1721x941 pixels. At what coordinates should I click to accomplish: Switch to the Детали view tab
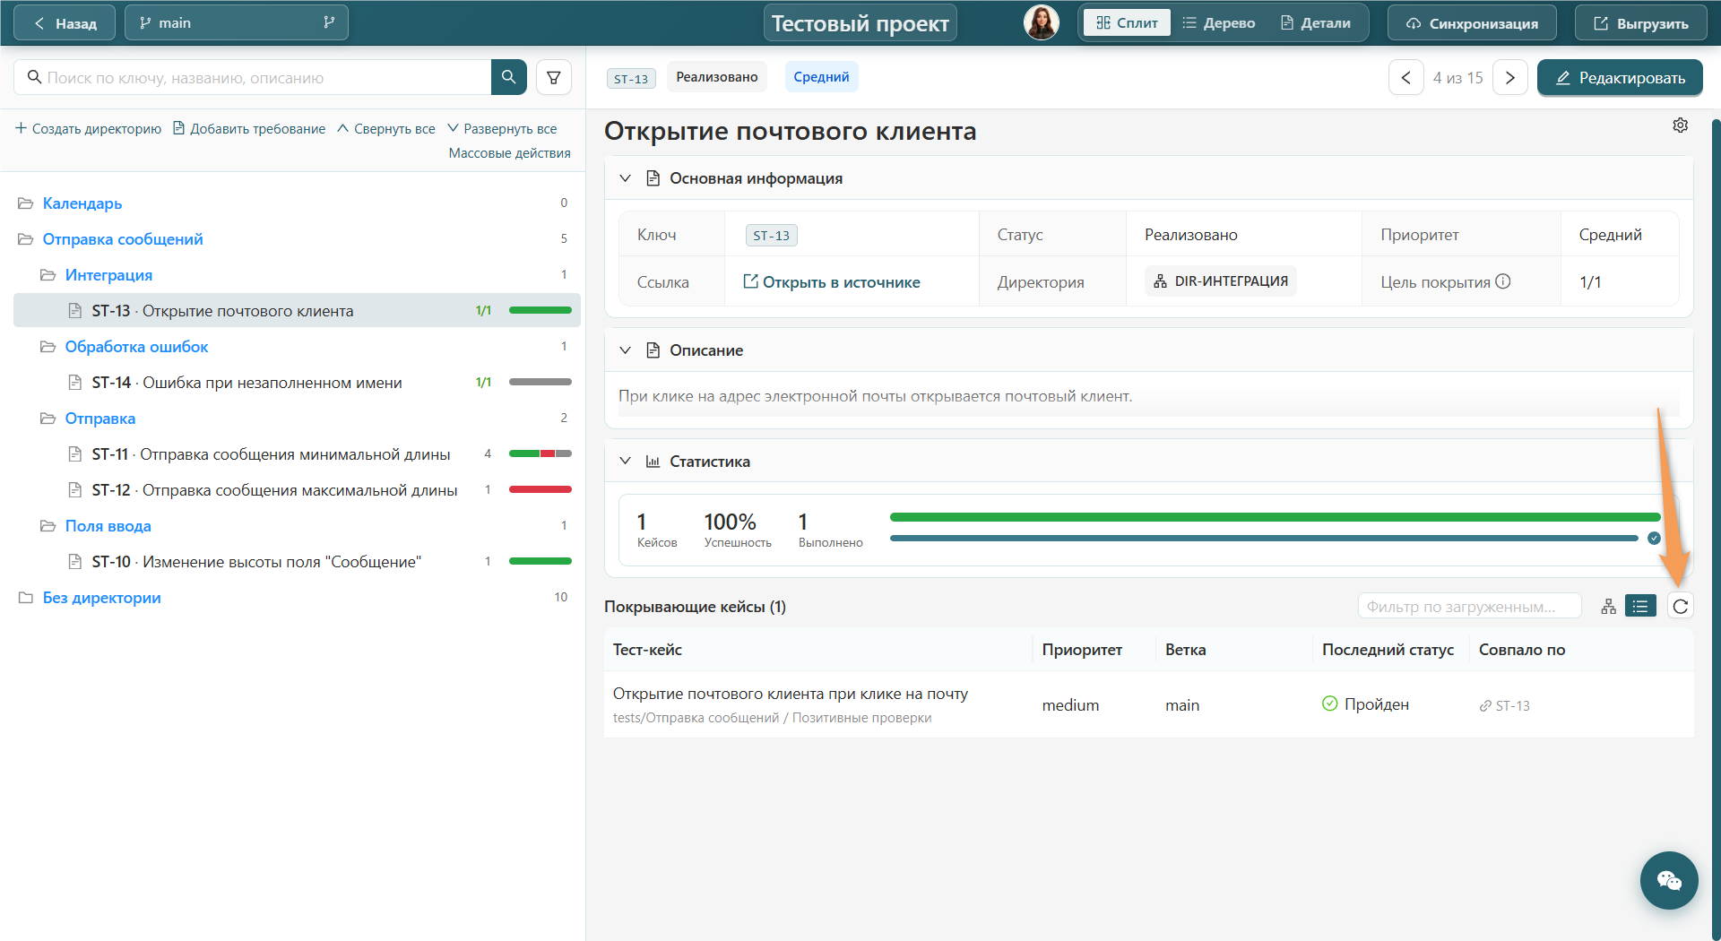[x=1315, y=23]
